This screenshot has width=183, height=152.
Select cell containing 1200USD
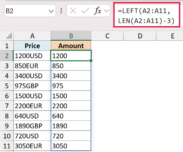[x=32, y=56]
